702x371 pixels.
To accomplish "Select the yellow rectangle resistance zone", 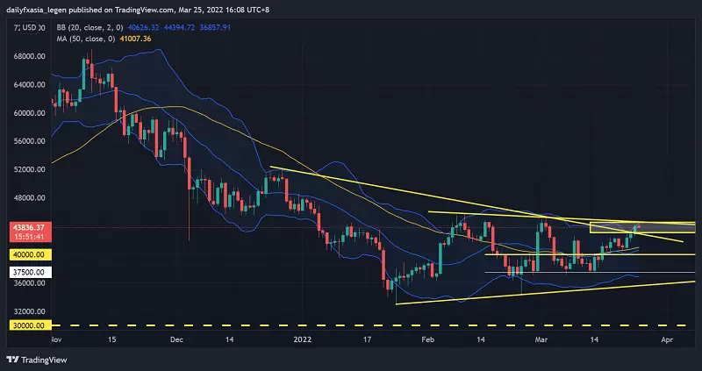I will coord(642,228).
